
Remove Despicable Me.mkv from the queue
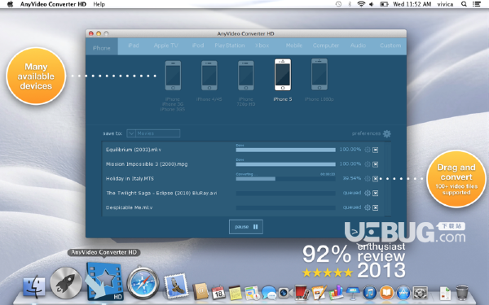(376, 207)
